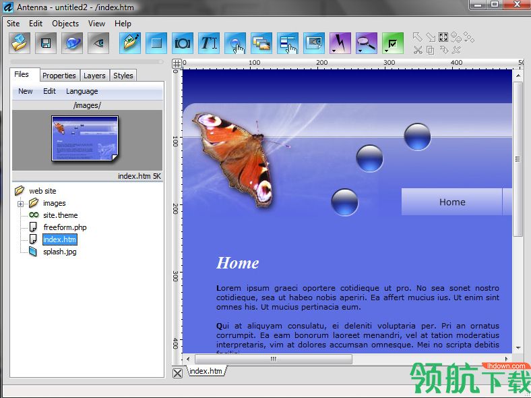Click the Home heading on the page
This screenshot has height=398, width=531.
coord(238,263)
